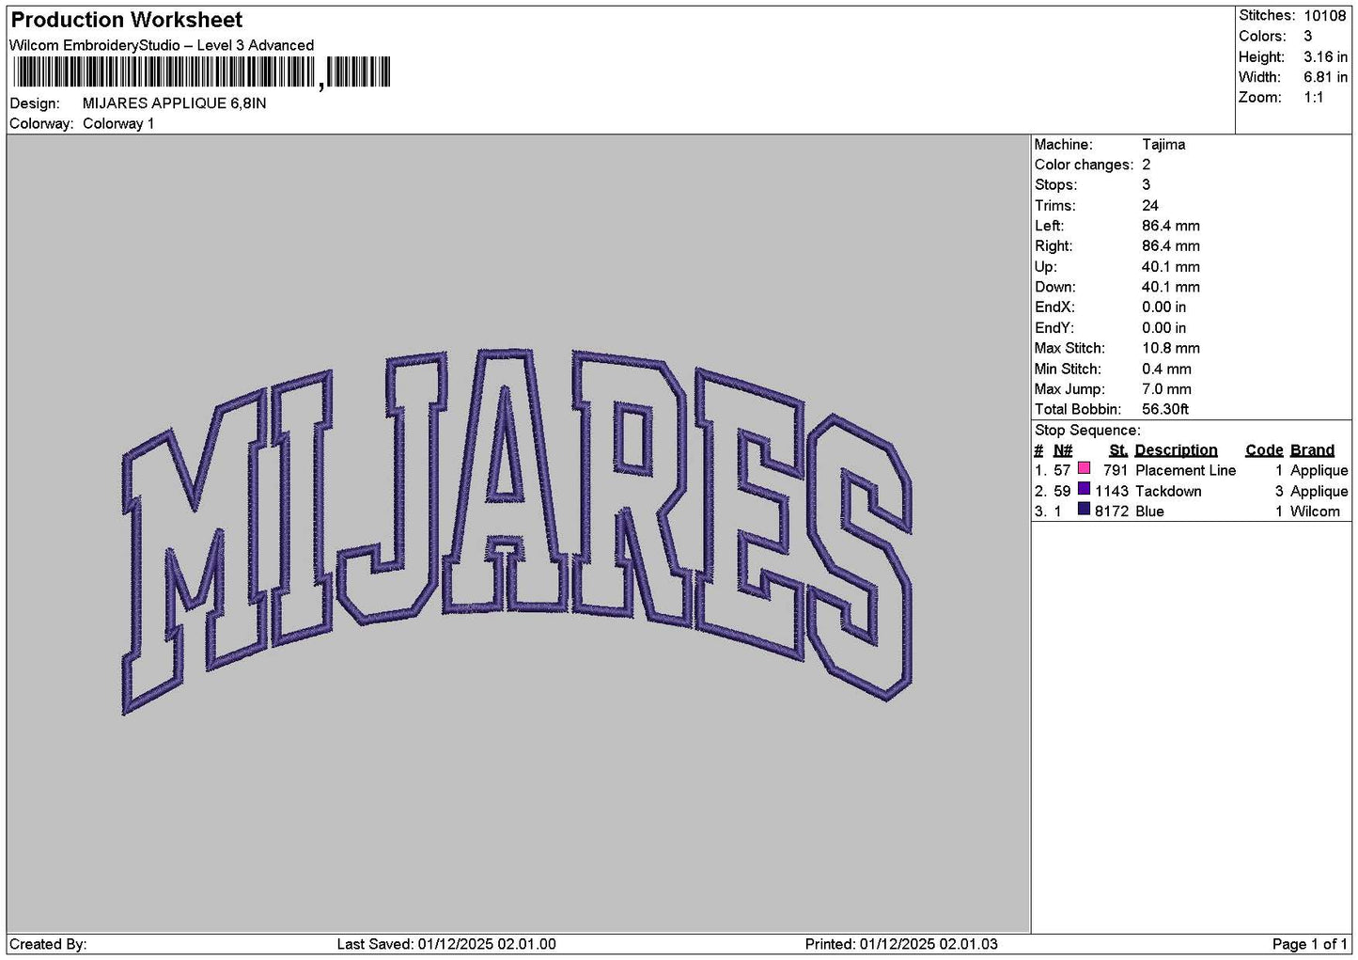The image size is (1358, 960).
Task: Click the Stop Sequence heading
Action: click(x=1087, y=431)
